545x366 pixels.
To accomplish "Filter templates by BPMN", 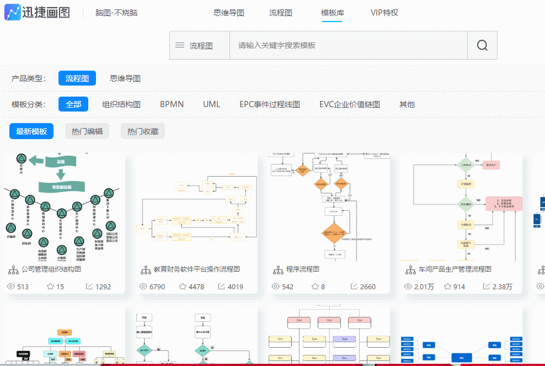I will point(172,104).
